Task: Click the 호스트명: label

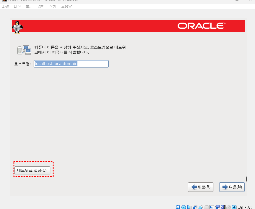Action: coord(22,64)
